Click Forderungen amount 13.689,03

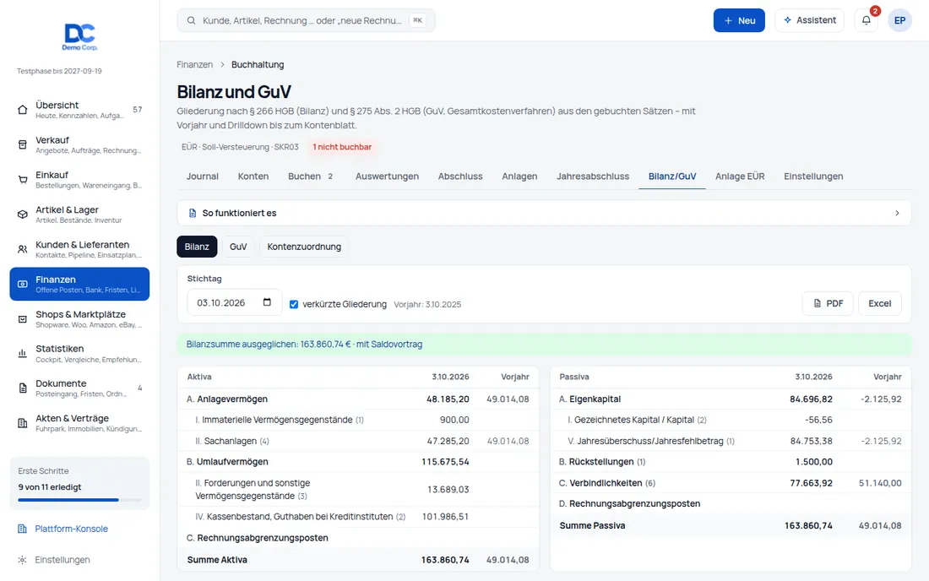pyautogui.click(x=448, y=490)
